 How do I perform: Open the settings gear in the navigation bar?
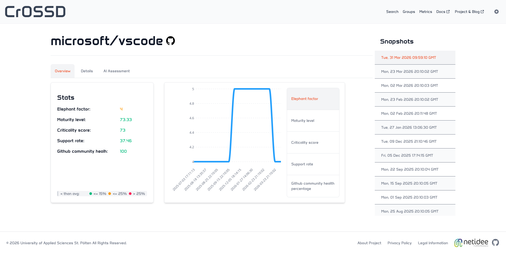point(496,12)
